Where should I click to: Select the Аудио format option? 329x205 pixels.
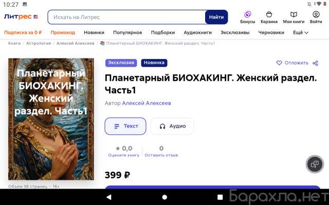coord(172,126)
